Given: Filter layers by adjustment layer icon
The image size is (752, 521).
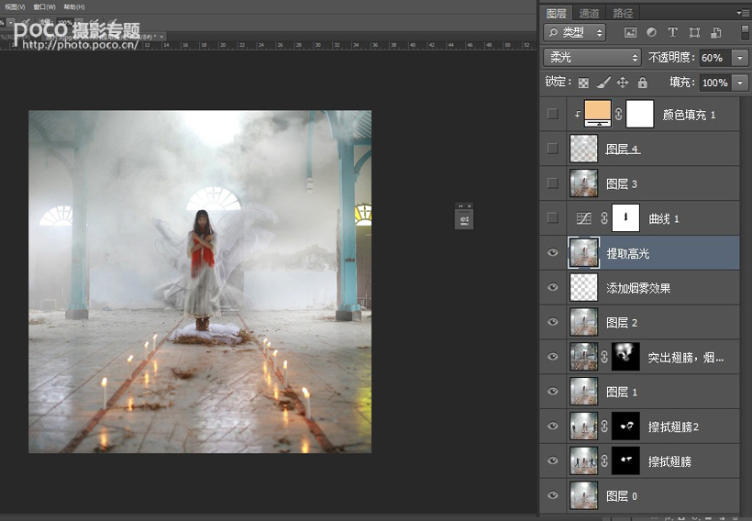Looking at the screenshot, I should click(x=651, y=32).
